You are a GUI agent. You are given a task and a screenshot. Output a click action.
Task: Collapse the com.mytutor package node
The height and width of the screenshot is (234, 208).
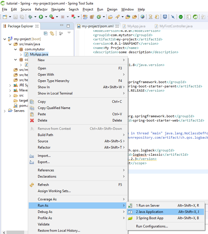(x=16, y=50)
